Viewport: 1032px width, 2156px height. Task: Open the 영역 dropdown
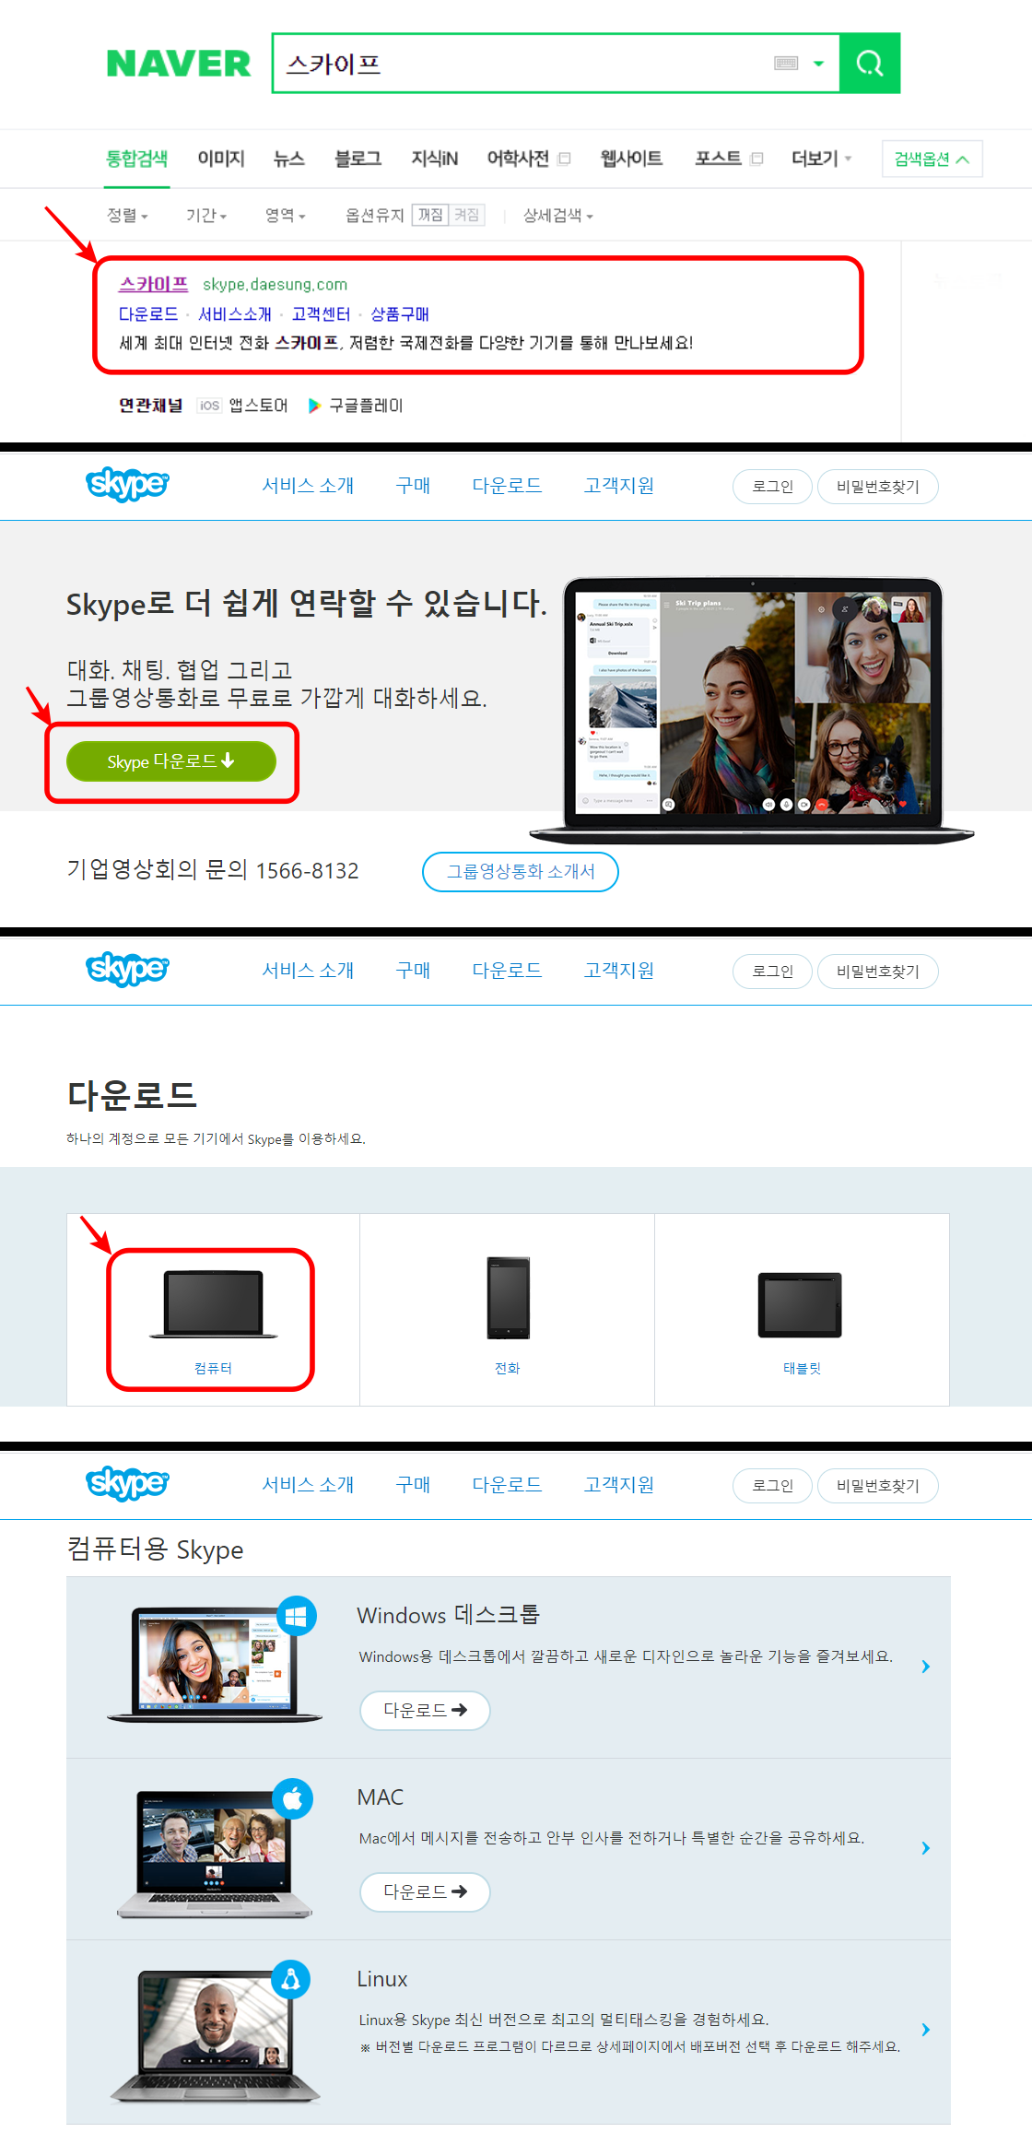coord(286,215)
